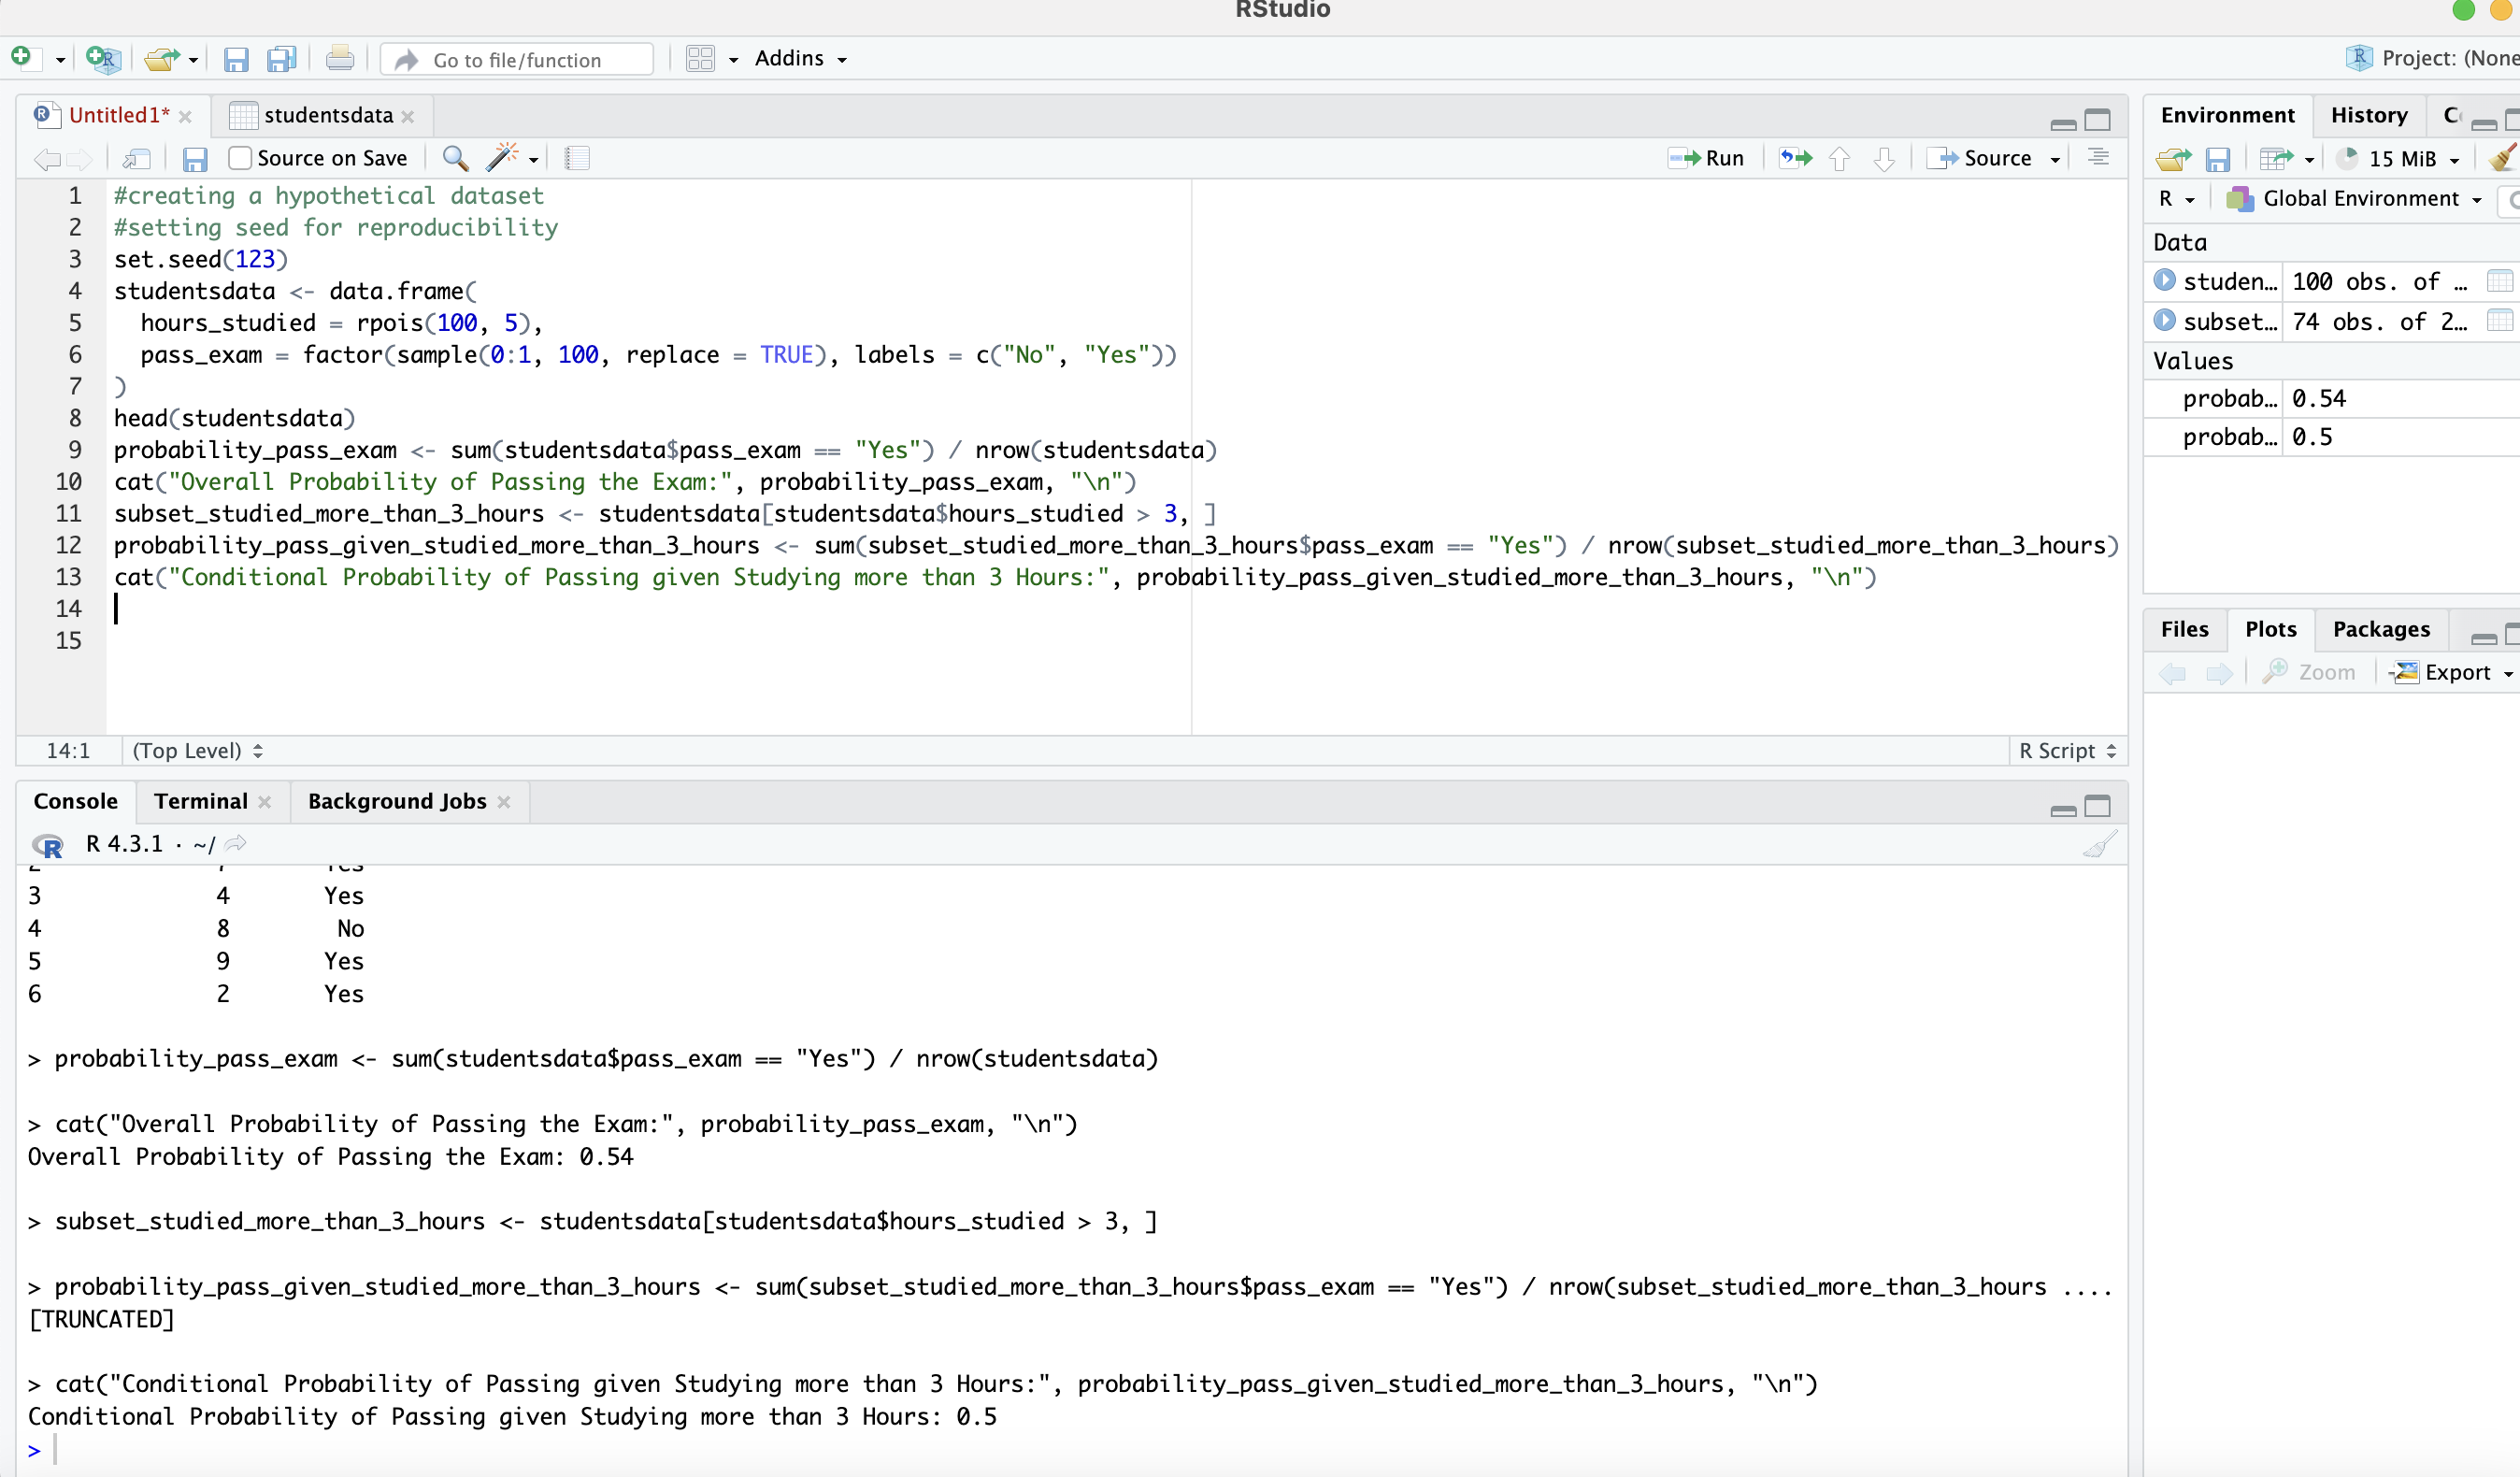
Task: Open Import Dataset in the Environment pane
Action: [x=2285, y=158]
